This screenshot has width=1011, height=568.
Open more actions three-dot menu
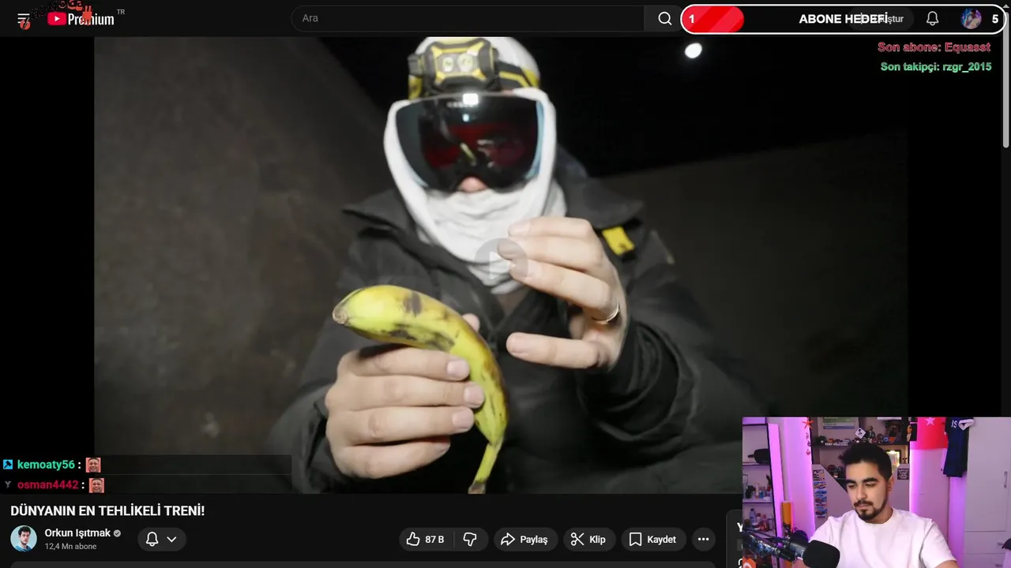click(703, 540)
